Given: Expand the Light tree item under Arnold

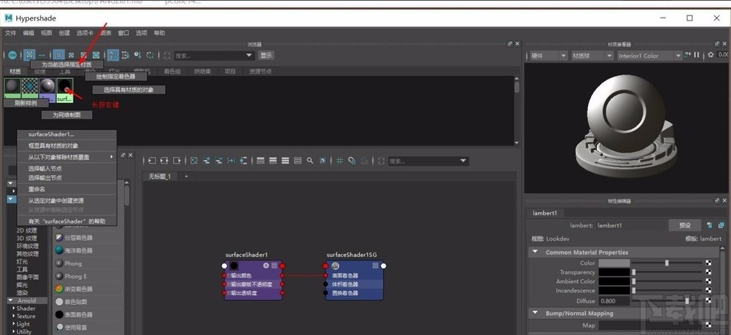Looking at the screenshot, I should click(13, 324).
